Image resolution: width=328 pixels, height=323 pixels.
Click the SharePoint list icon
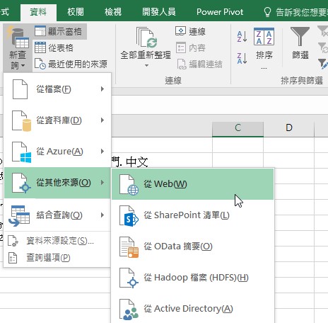point(129,216)
